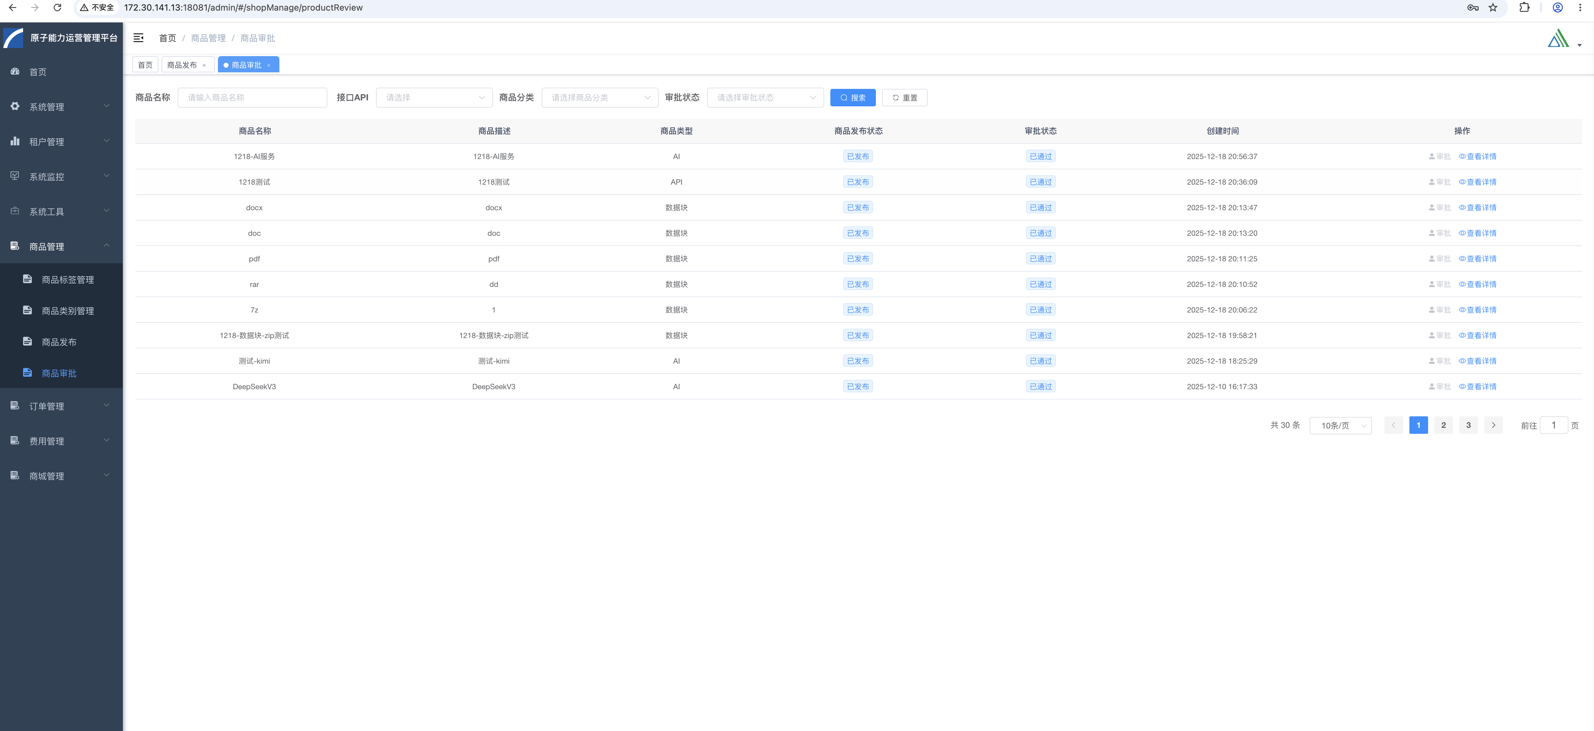Viewport: 1594px width, 731px height.
Task: Open the browser profile icon
Action: point(1558,7)
